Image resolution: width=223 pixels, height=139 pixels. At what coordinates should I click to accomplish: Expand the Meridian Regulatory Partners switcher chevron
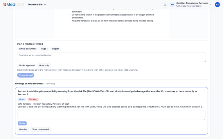point(211,5)
